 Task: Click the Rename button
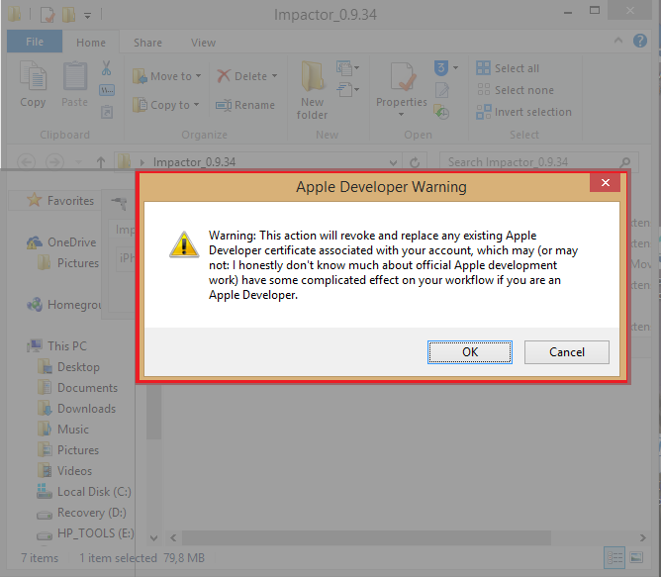[x=245, y=105]
